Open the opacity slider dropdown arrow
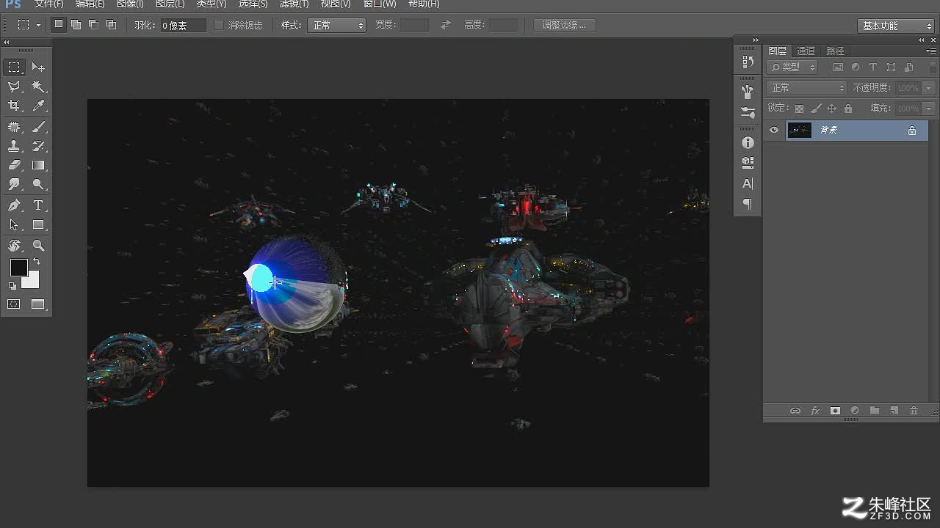This screenshot has height=528, width=940. tap(929, 88)
